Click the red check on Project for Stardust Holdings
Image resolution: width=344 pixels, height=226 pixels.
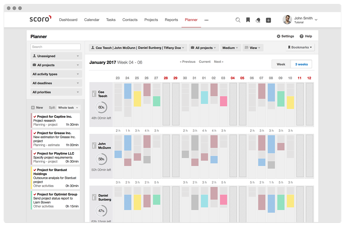(x=35, y=170)
